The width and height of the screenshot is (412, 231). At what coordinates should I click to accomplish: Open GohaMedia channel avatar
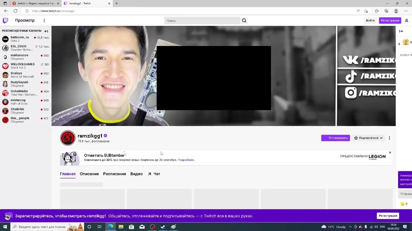coord(5,93)
